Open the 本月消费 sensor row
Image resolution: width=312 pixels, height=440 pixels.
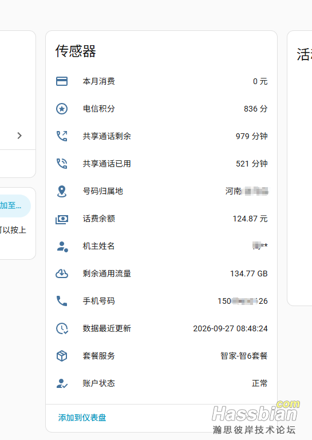pyautogui.click(x=161, y=81)
